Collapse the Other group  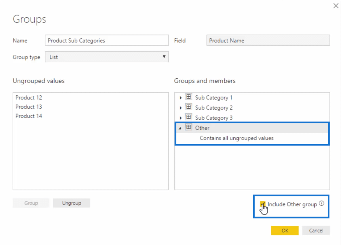tap(180, 128)
